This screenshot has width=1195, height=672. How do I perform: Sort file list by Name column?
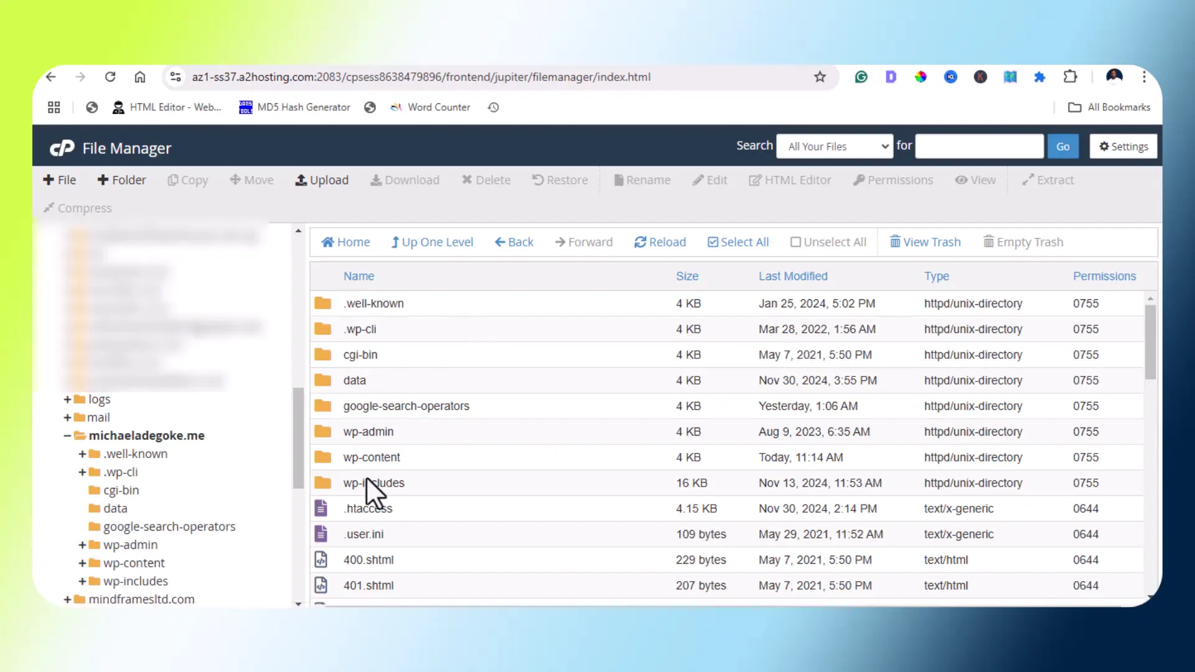click(x=359, y=276)
